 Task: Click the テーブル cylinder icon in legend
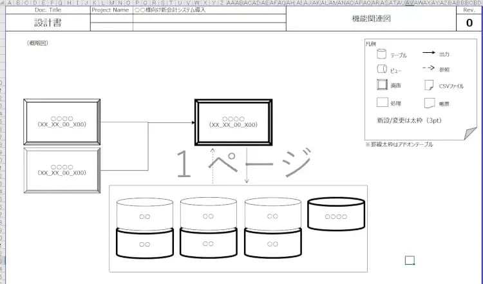[381, 55]
